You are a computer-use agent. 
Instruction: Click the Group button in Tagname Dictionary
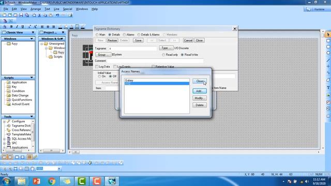[103, 55]
